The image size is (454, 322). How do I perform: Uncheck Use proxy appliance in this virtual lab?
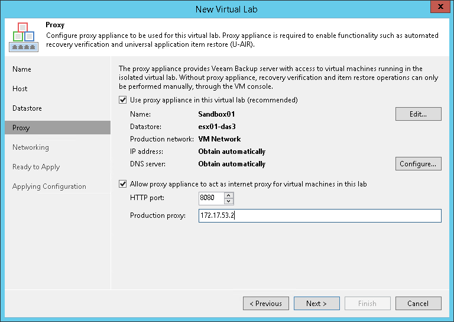coord(123,100)
